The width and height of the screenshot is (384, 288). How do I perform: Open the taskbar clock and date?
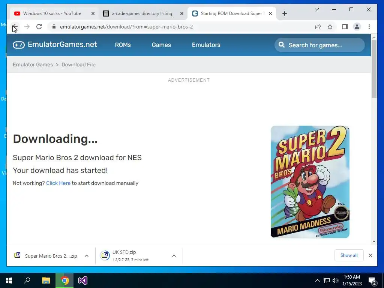(352, 280)
